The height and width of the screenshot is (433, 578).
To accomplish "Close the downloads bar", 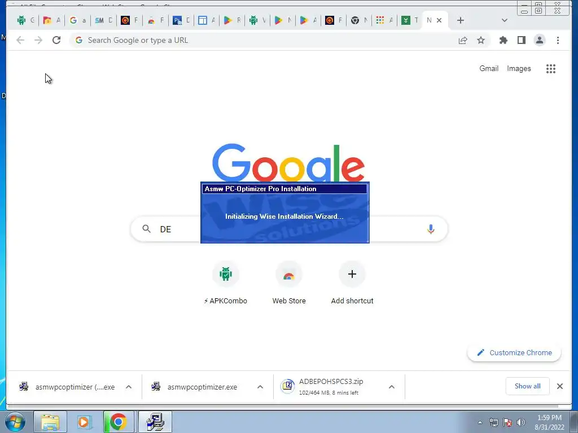I will click(x=559, y=386).
